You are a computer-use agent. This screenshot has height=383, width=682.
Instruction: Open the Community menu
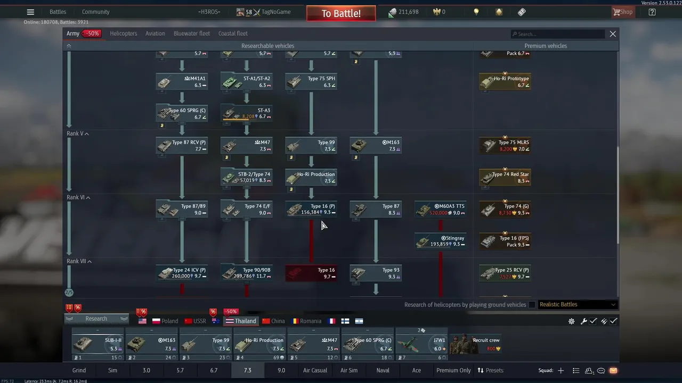[96, 12]
